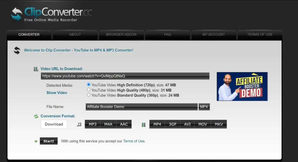Image resolution: width=298 pixels, height=162 pixels.
Task: Click the Free Online Media Recorder tagline
Action: pyautogui.click(x=51, y=20)
